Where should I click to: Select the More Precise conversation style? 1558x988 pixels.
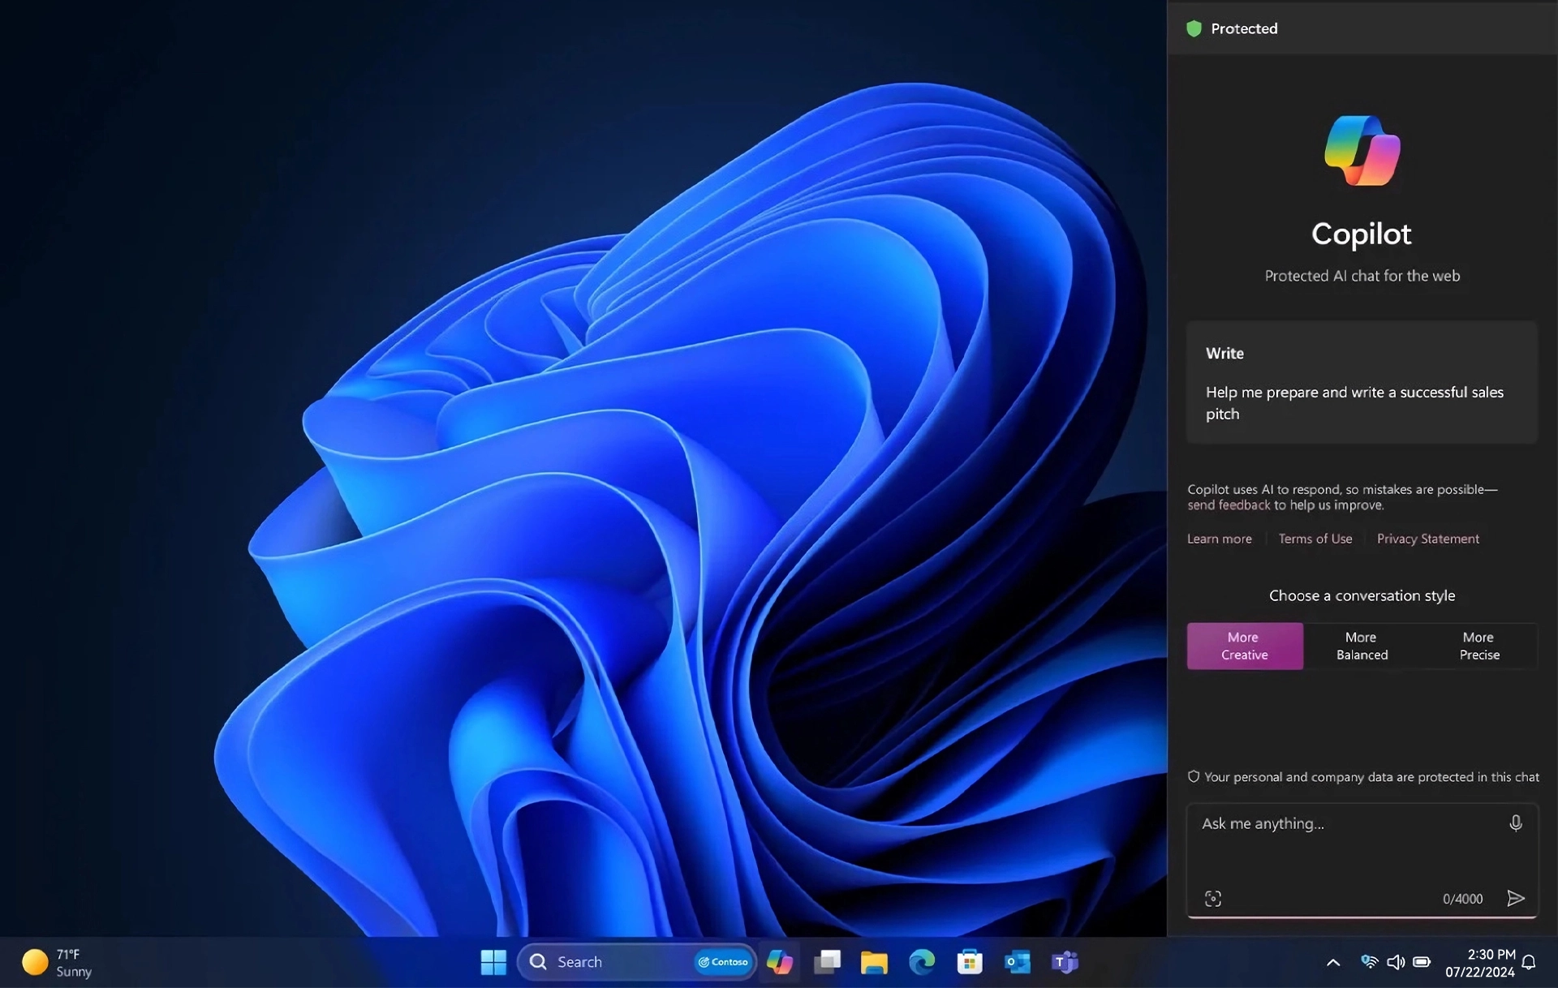(x=1478, y=646)
